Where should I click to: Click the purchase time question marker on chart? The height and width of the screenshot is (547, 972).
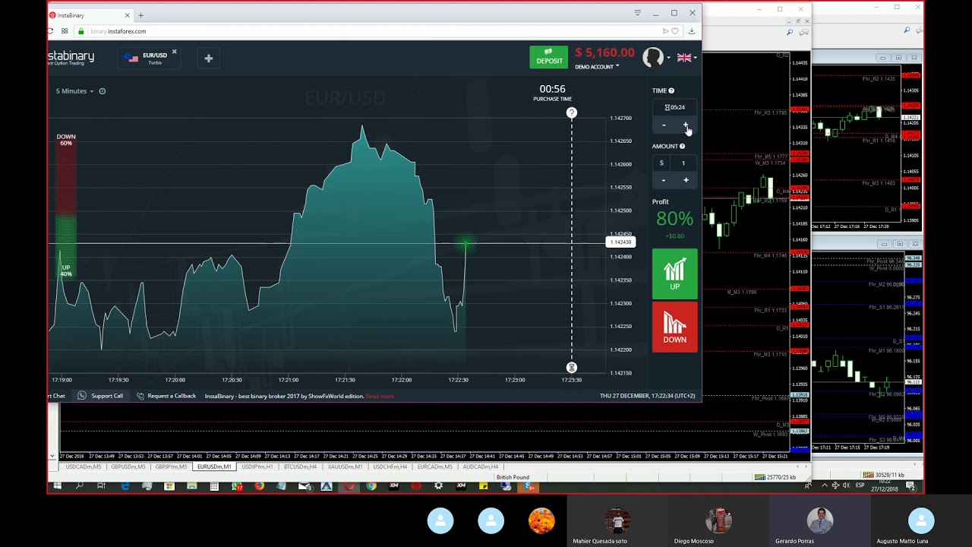click(572, 113)
